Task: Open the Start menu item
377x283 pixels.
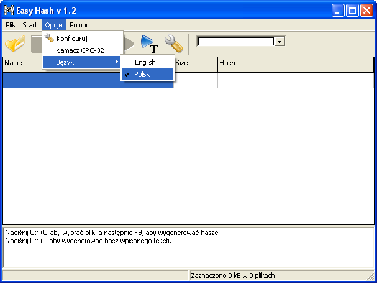Action: tap(30, 25)
